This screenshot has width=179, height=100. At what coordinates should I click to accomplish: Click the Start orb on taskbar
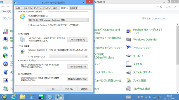[x=4, y=97]
